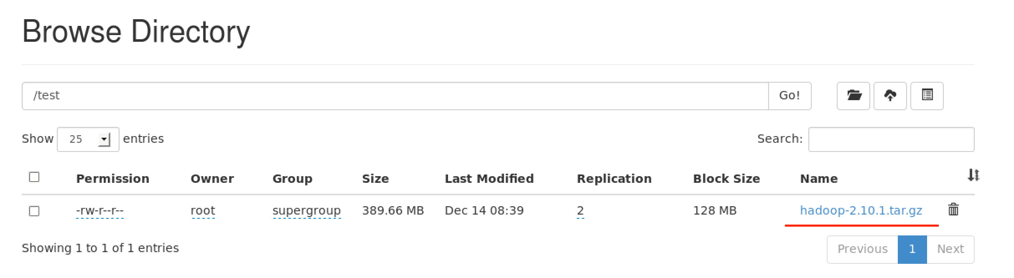Open the hadoop-2.10.1.tar.gz file link
This screenshot has width=1014, height=278.
[x=861, y=210]
